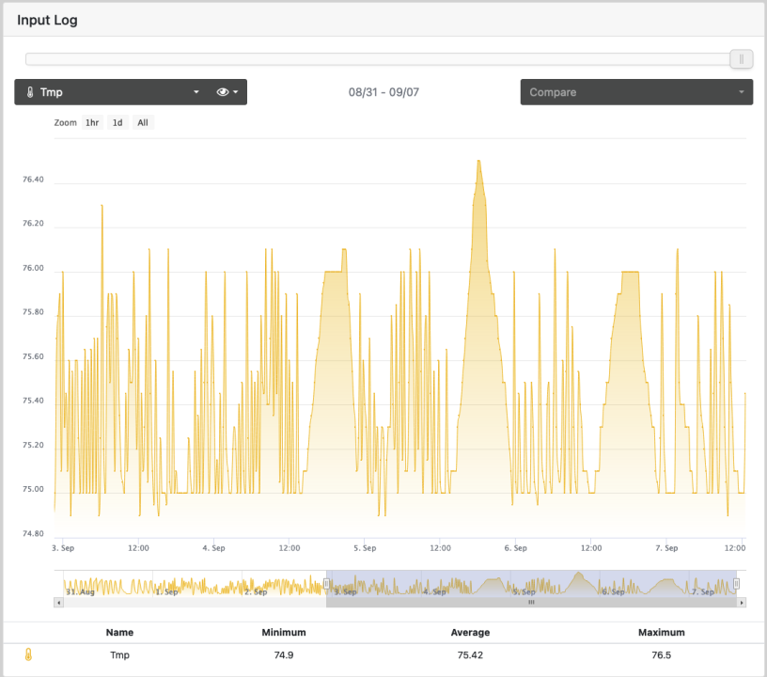Image resolution: width=767 pixels, height=677 pixels.
Task: Click the 6. Sep x-axis label
Action: coord(516,548)
